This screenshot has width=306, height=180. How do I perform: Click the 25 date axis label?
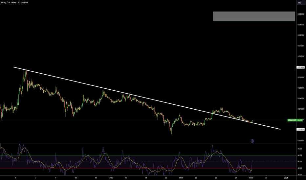point(216,178)
